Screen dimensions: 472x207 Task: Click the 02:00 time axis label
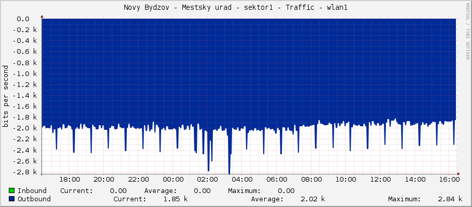(x=208, y=180)
